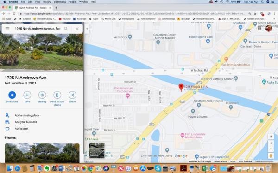Image resolution: width=278 pixels, height=173 pixels.
Task: Select Fort Lauderdale Marriott North marker
Action: coord(183,135)
